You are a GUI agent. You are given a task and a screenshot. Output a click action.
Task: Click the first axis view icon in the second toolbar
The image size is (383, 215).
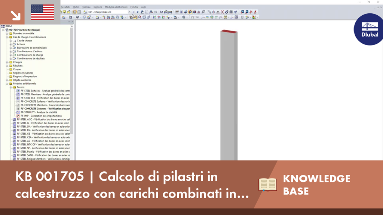coord(154,17)
